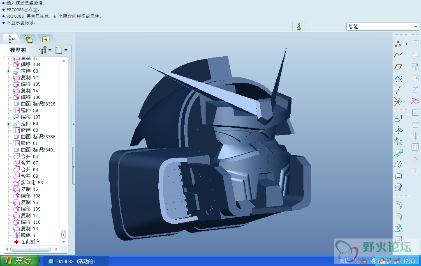
Task: Select the Round edge tool
Action: coord(398,205)
